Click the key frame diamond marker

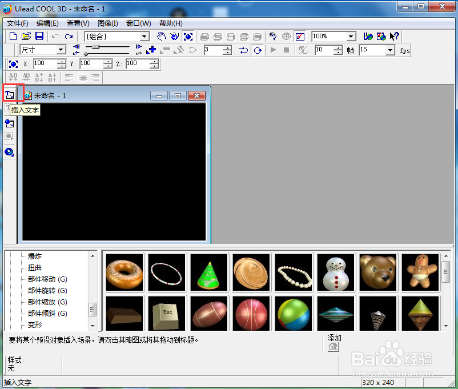pyautogui.click(x=86, y=54)
